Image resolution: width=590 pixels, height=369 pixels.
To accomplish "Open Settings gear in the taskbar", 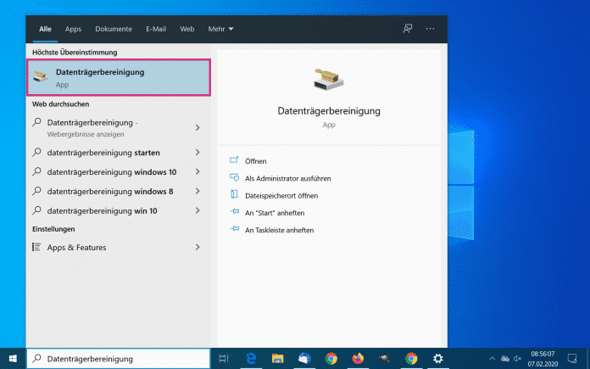I will (x=438, y=359).
